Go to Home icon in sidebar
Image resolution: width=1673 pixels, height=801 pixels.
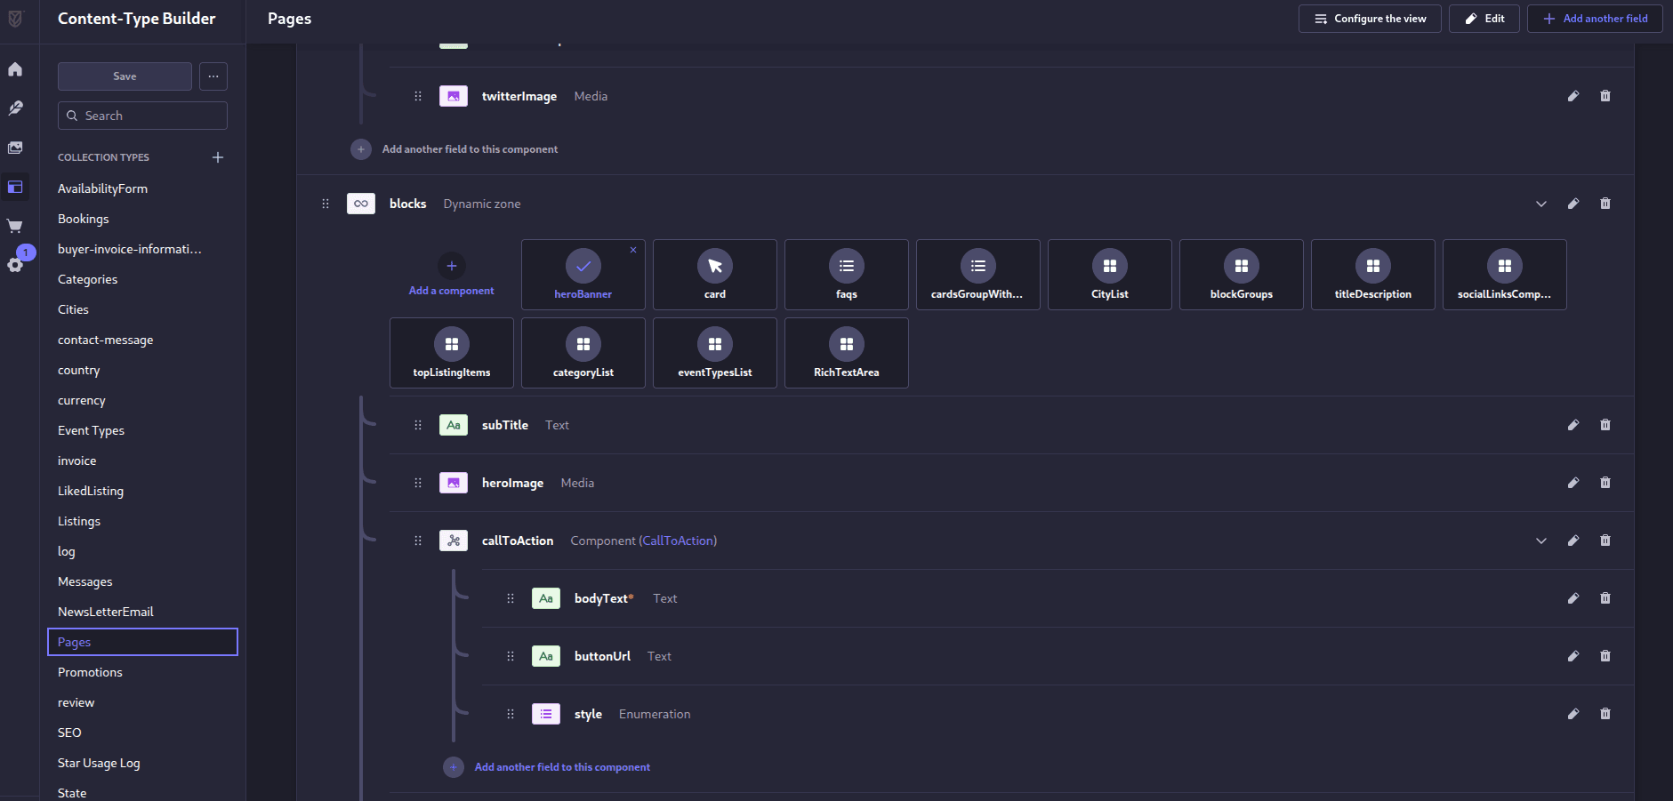(x=15, y=69)
